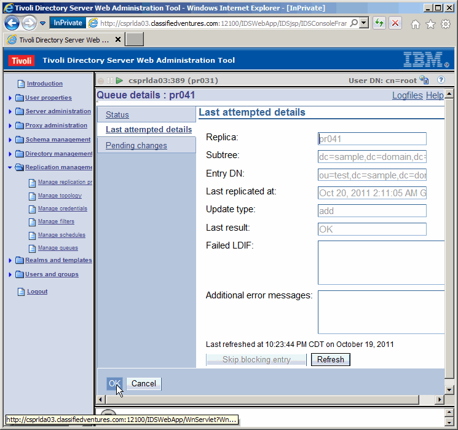The height and width of the screenshot is (430, 458).
Task: Switch to the Pending changes tab
Action: tap(136, 146)
